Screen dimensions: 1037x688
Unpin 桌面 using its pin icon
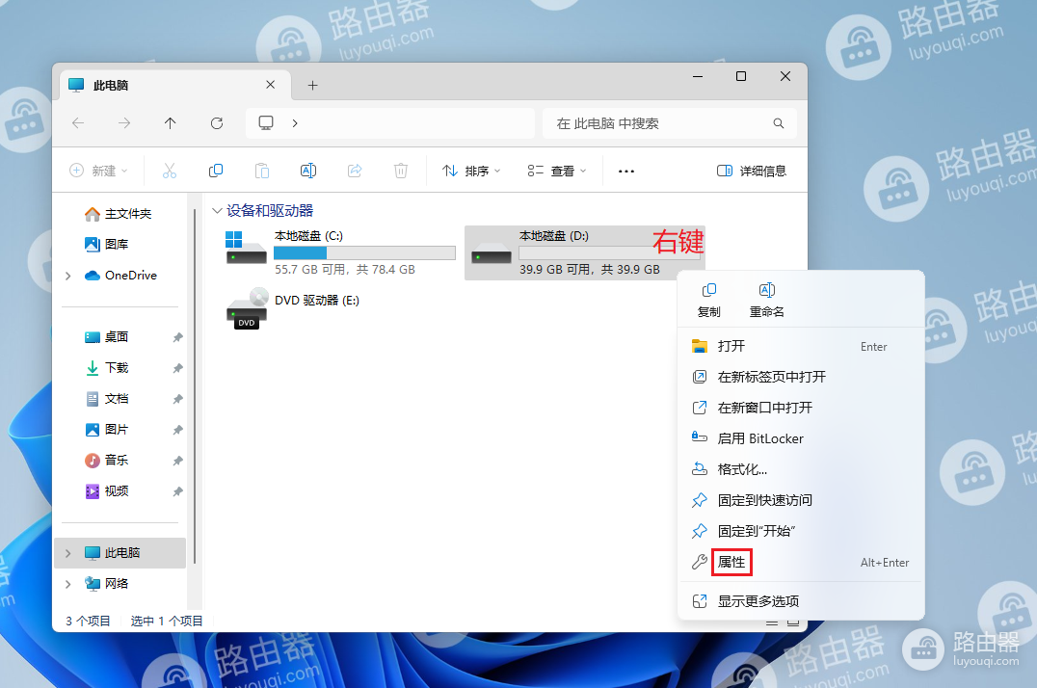coord(177,337)
